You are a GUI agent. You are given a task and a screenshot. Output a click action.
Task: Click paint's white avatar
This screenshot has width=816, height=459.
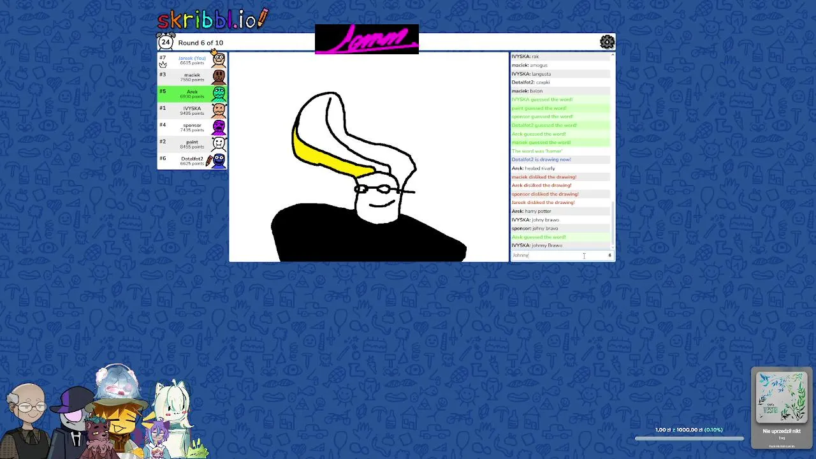point(219,143)
